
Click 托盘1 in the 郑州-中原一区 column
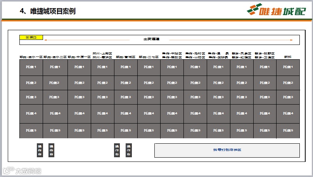click(x=79, y=67)
